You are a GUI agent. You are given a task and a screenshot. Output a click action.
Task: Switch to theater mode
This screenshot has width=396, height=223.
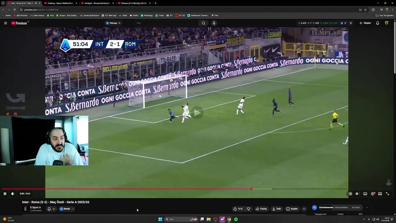[380, 194]
